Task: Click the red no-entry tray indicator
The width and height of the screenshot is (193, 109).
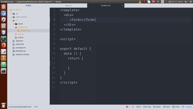Action: (153, 2)
